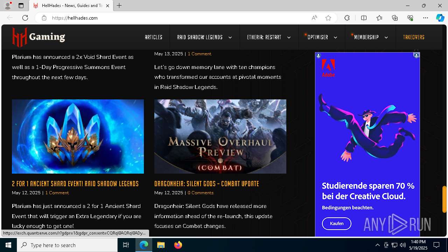Image resolution: width=448 pixels, height=252 pixels.
Task: Go back with the browser back arrow
Action: (10, 18)
